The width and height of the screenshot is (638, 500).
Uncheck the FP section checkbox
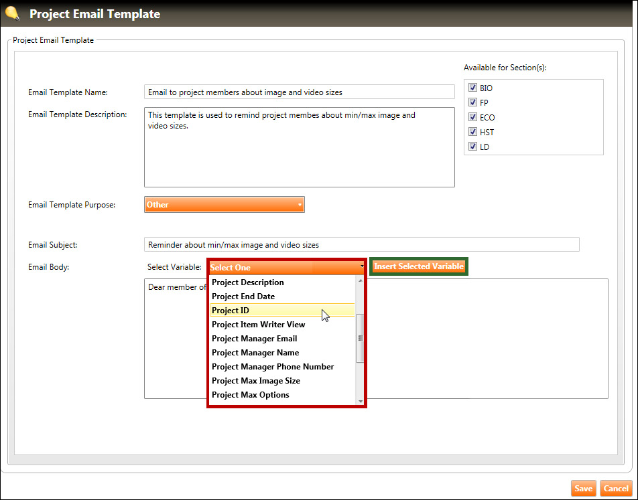[x=473, y=102]
